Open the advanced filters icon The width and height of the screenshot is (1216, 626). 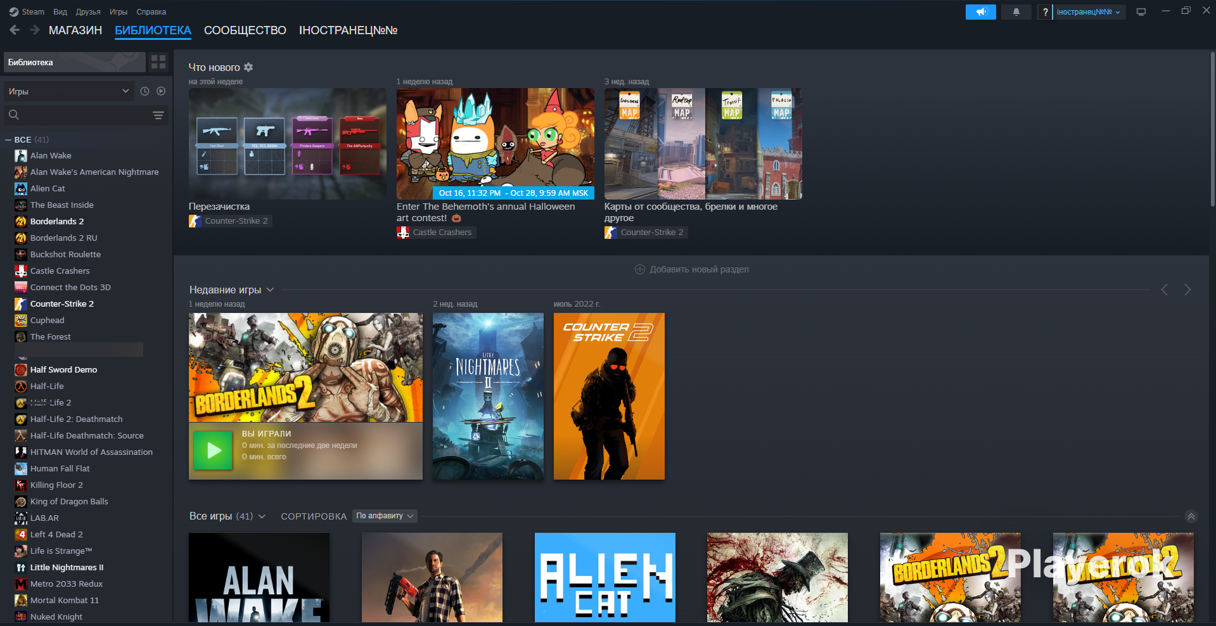158,115
